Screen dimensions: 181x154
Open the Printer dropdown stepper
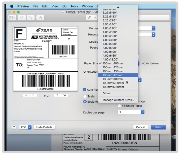click(153, 28)
